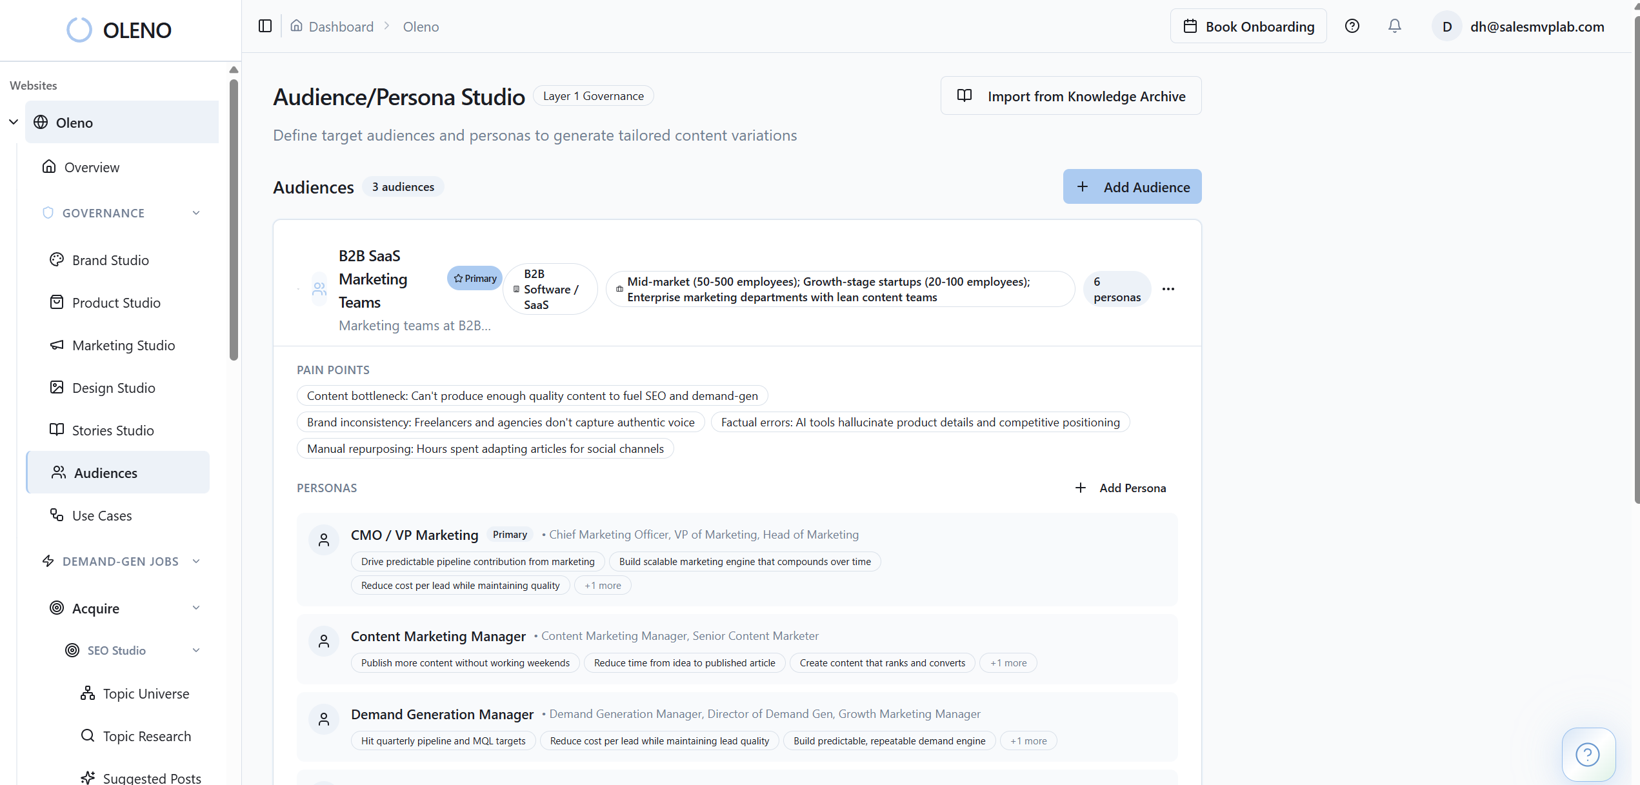Open the B2B SaaS audience three-dot menu
The height and width of the screenshot is (785, 1640).
pos(1168,288)
